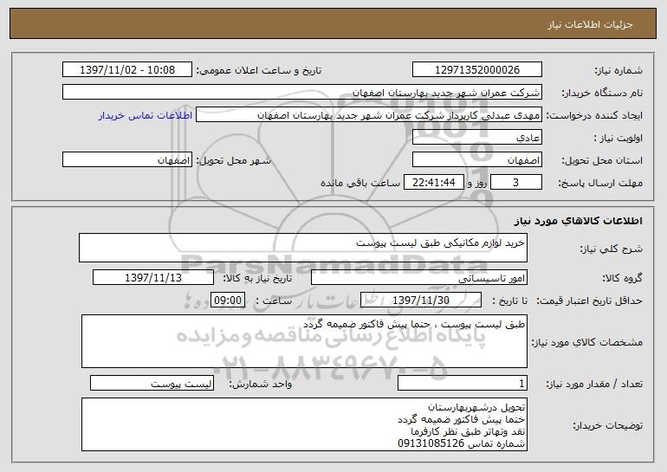The height and width of the screenshot is (472, 667).
Task: Select the goods group field امور تاسیساتی
Action: (419, 278)
